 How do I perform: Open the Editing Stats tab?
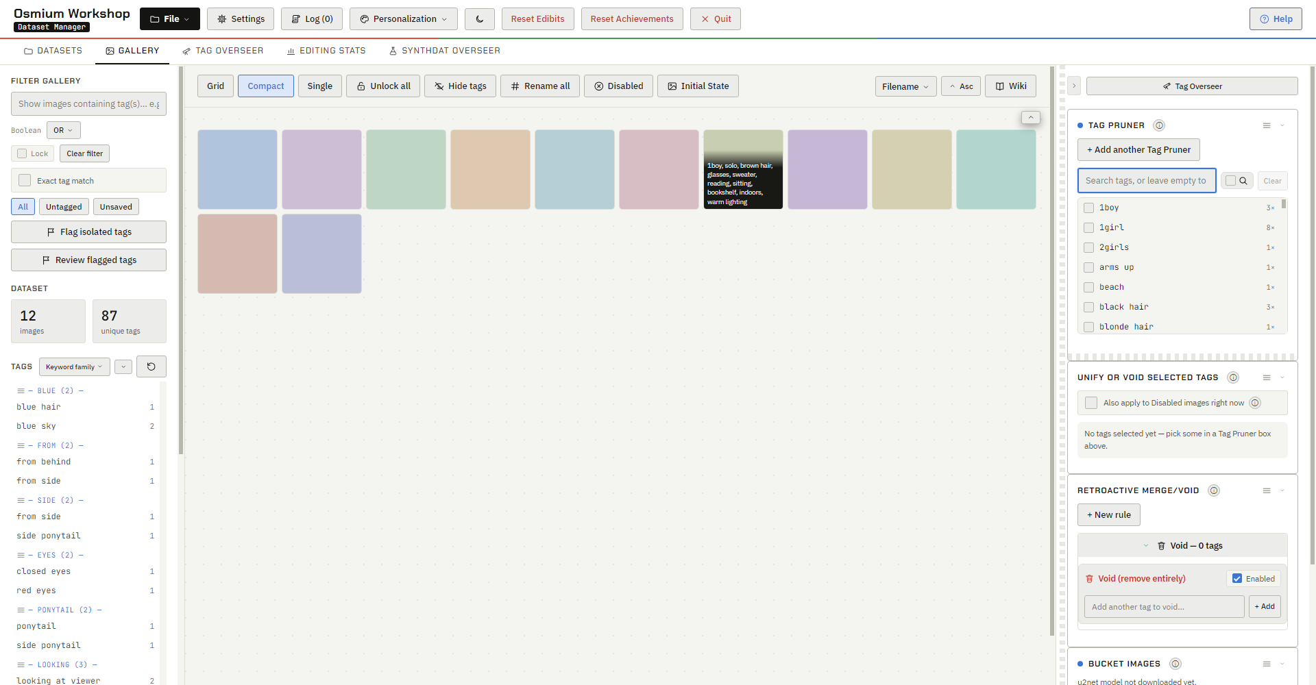(x=326, y=51)
